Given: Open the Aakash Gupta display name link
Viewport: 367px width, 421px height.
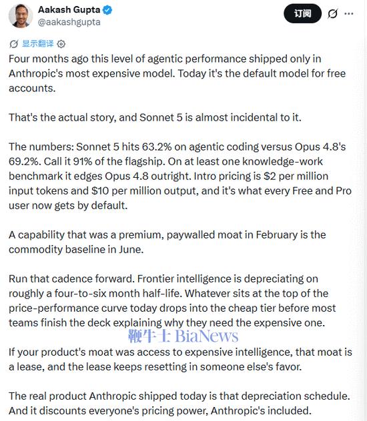Looking at the screenshot, I should 69,10.
